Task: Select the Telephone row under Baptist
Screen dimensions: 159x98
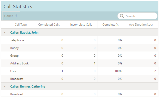Action: 79,40
